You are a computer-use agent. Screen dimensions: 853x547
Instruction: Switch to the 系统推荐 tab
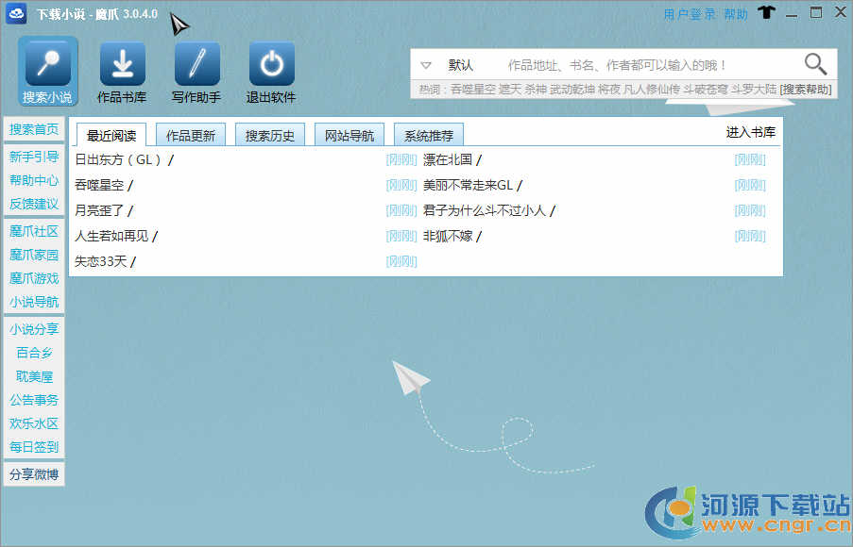[429, 135]
